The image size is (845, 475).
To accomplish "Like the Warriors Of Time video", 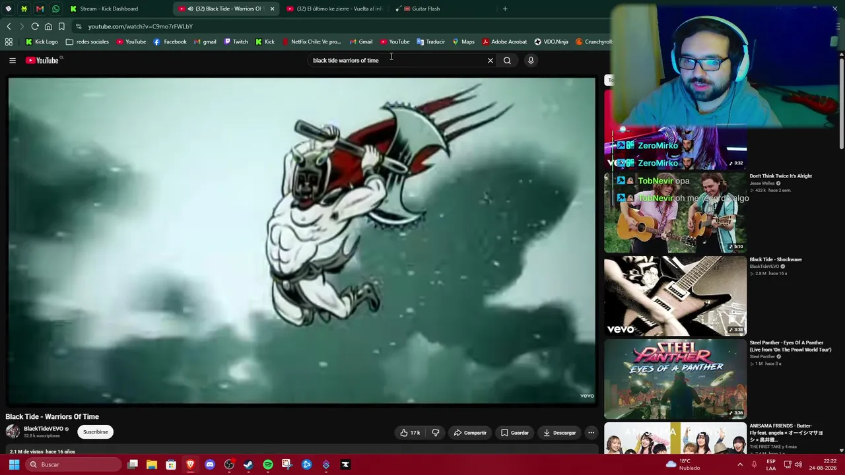I will (x=410, y=433).
